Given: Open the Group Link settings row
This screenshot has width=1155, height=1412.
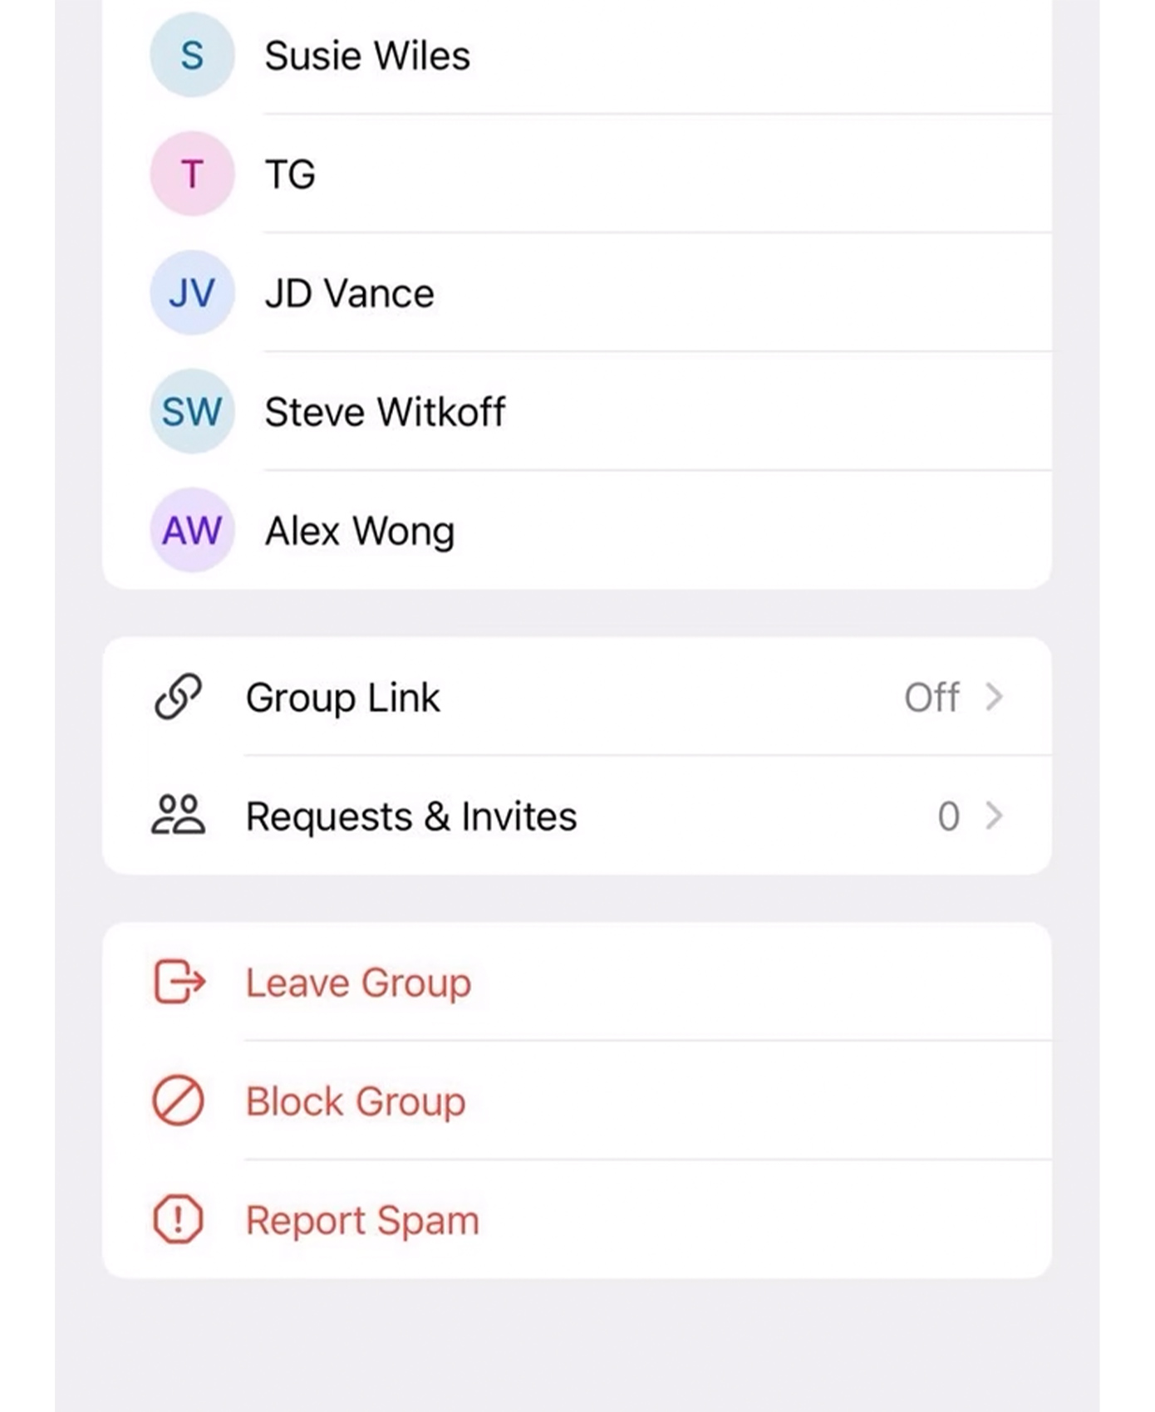Looking at the screenshot, I should pyautogui.click(x=342, y=697).
